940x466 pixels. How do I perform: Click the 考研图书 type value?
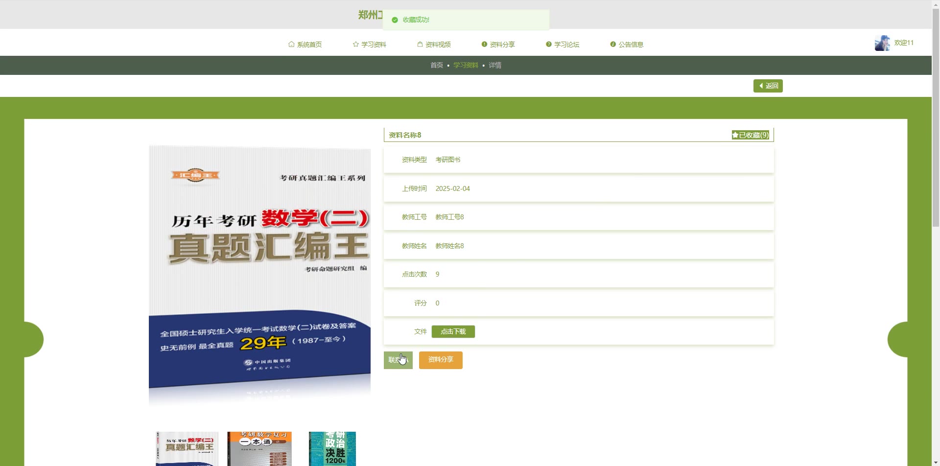click(448, 160)
